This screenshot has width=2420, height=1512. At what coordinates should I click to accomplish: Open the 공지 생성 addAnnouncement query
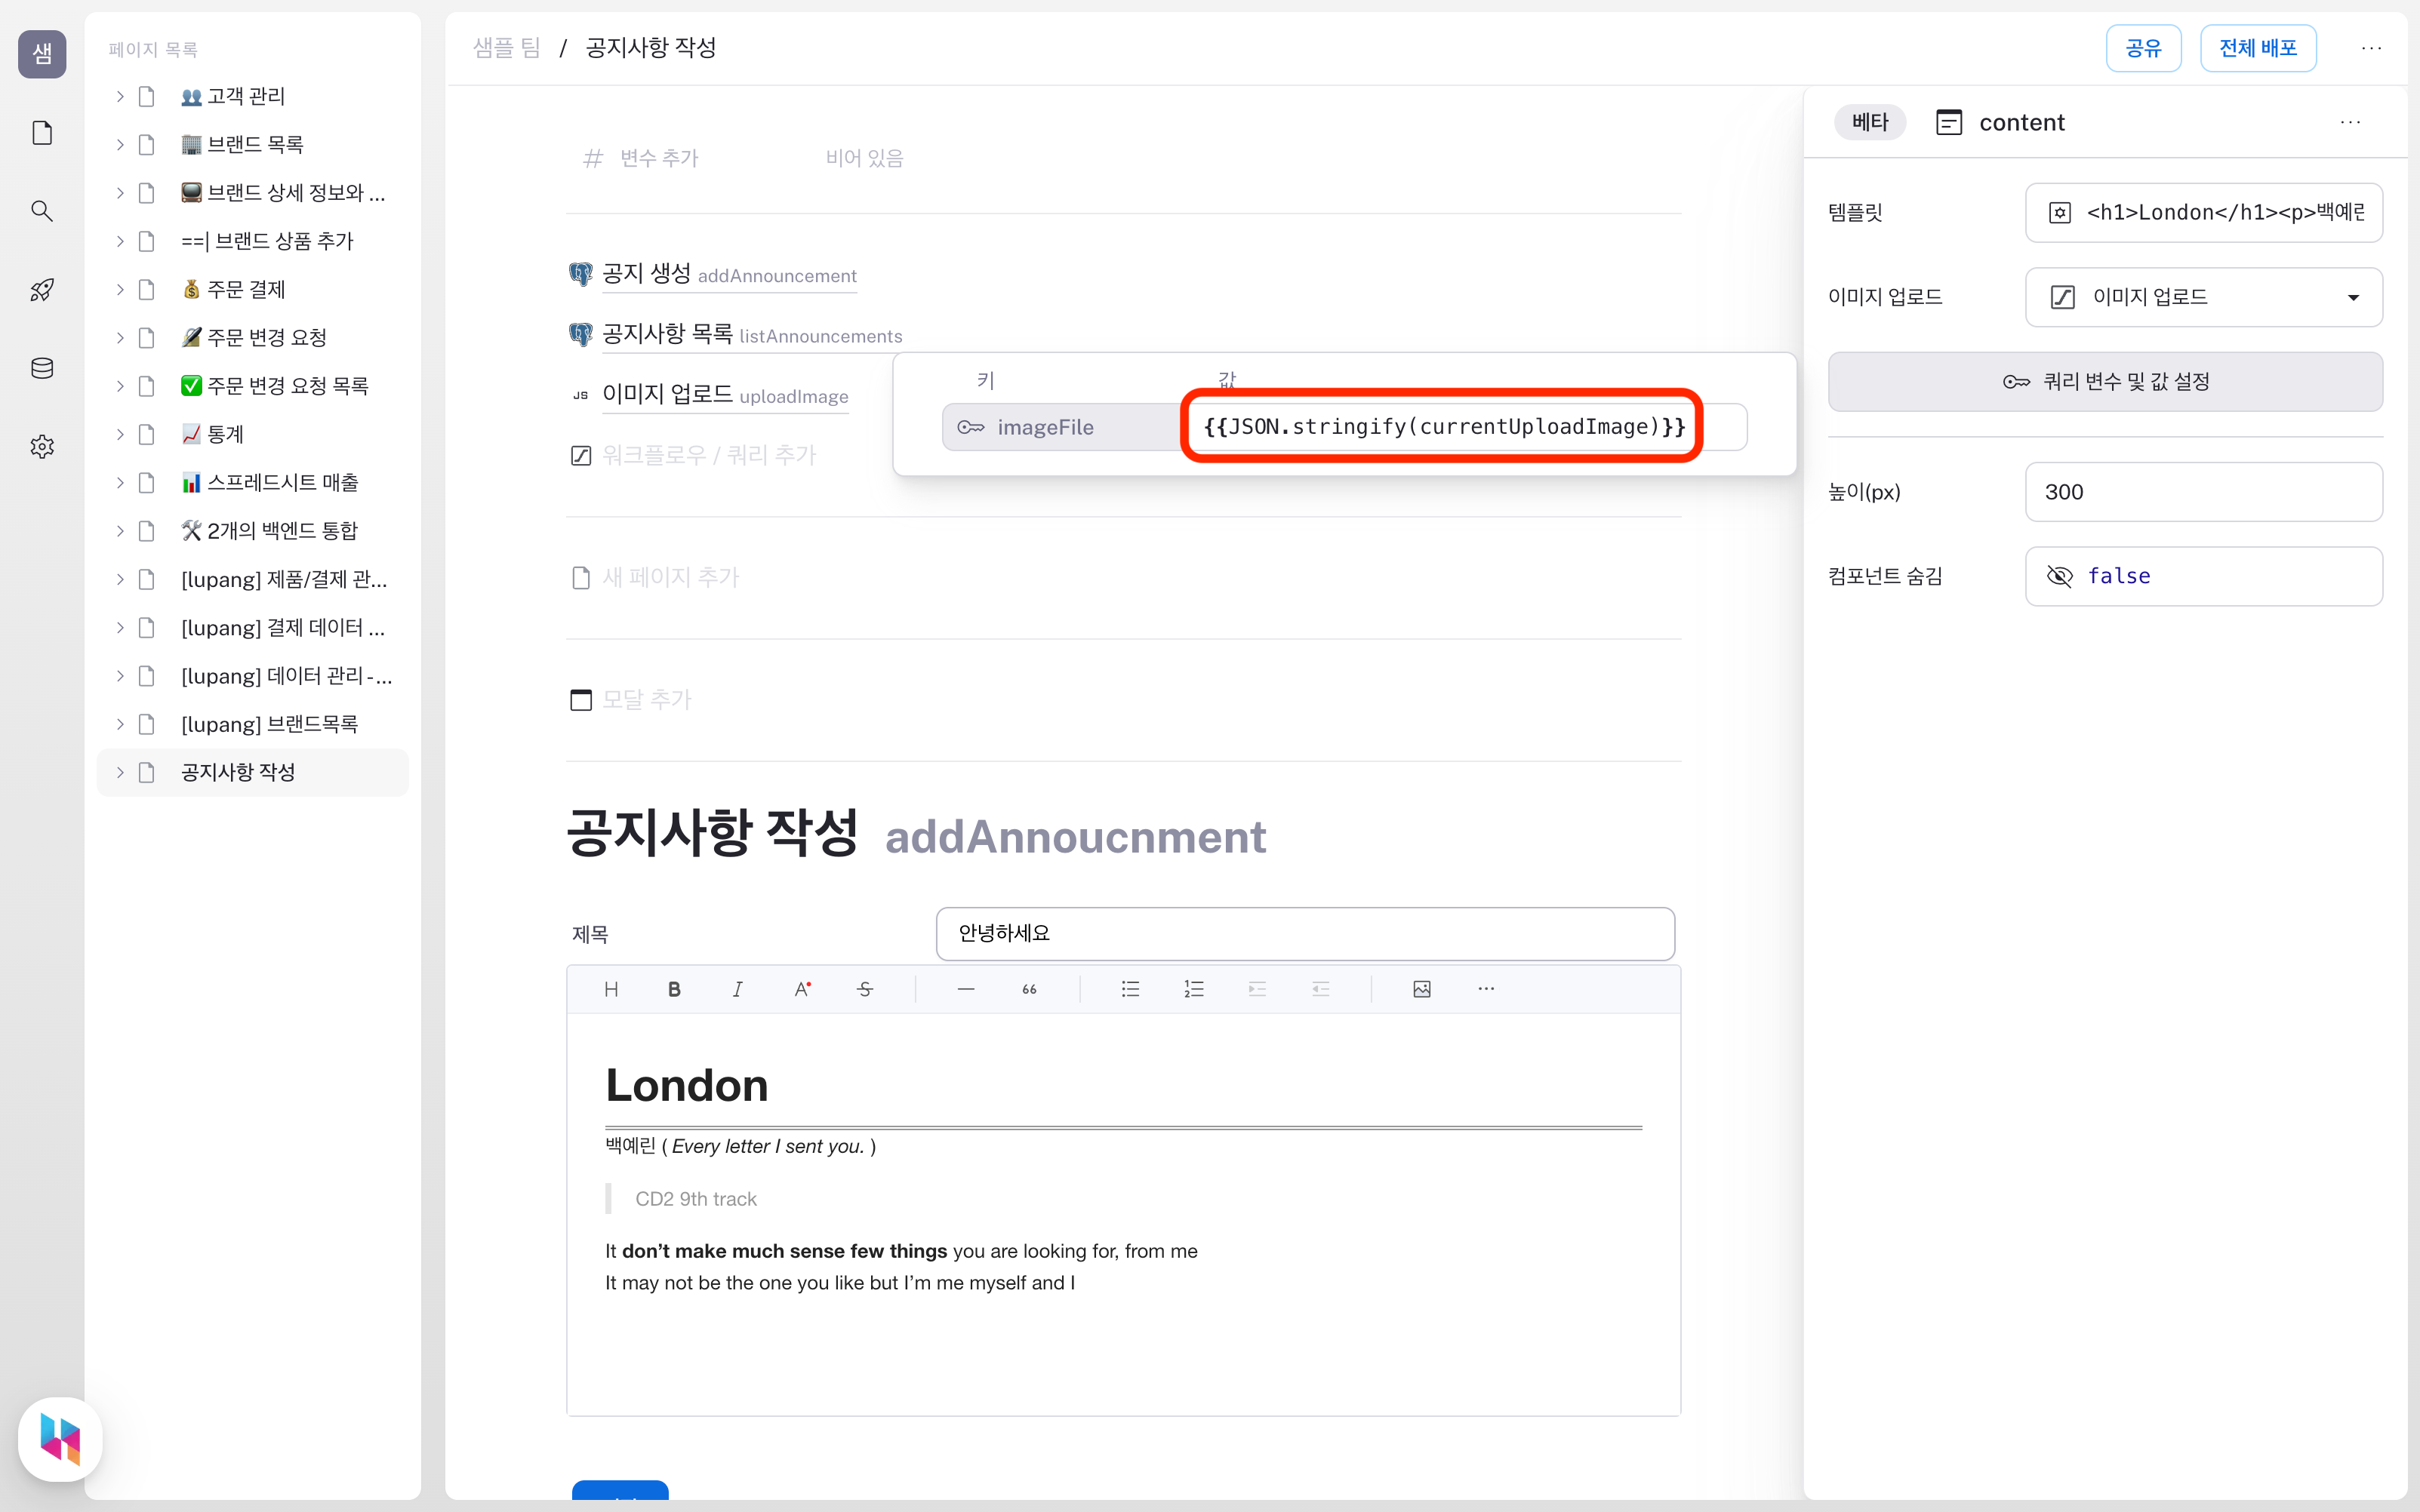coord(729,274)
